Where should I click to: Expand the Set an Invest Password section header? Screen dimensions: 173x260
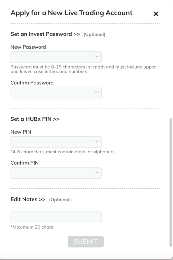45,34
